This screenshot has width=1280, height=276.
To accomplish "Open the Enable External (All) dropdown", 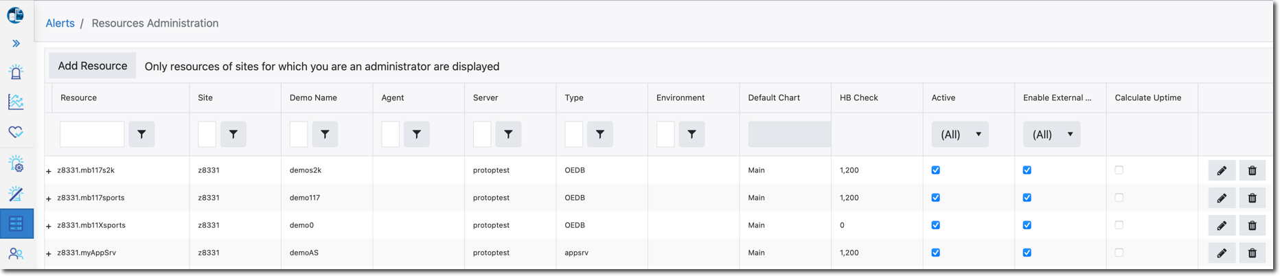I will 1051,135.
